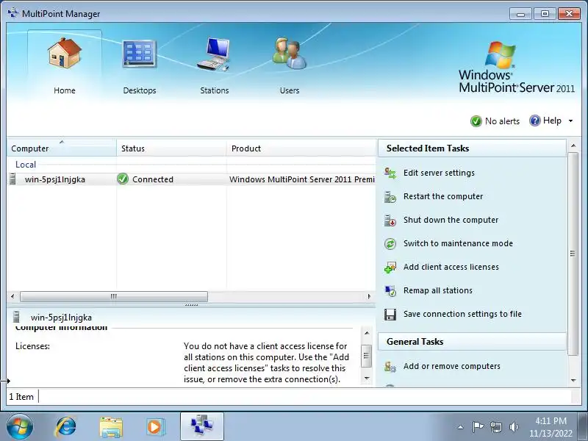Click the horizontal scrollbar thumb in computer list
The height and width of the screenshot is (441, 588).
click(x=114, y=296)
